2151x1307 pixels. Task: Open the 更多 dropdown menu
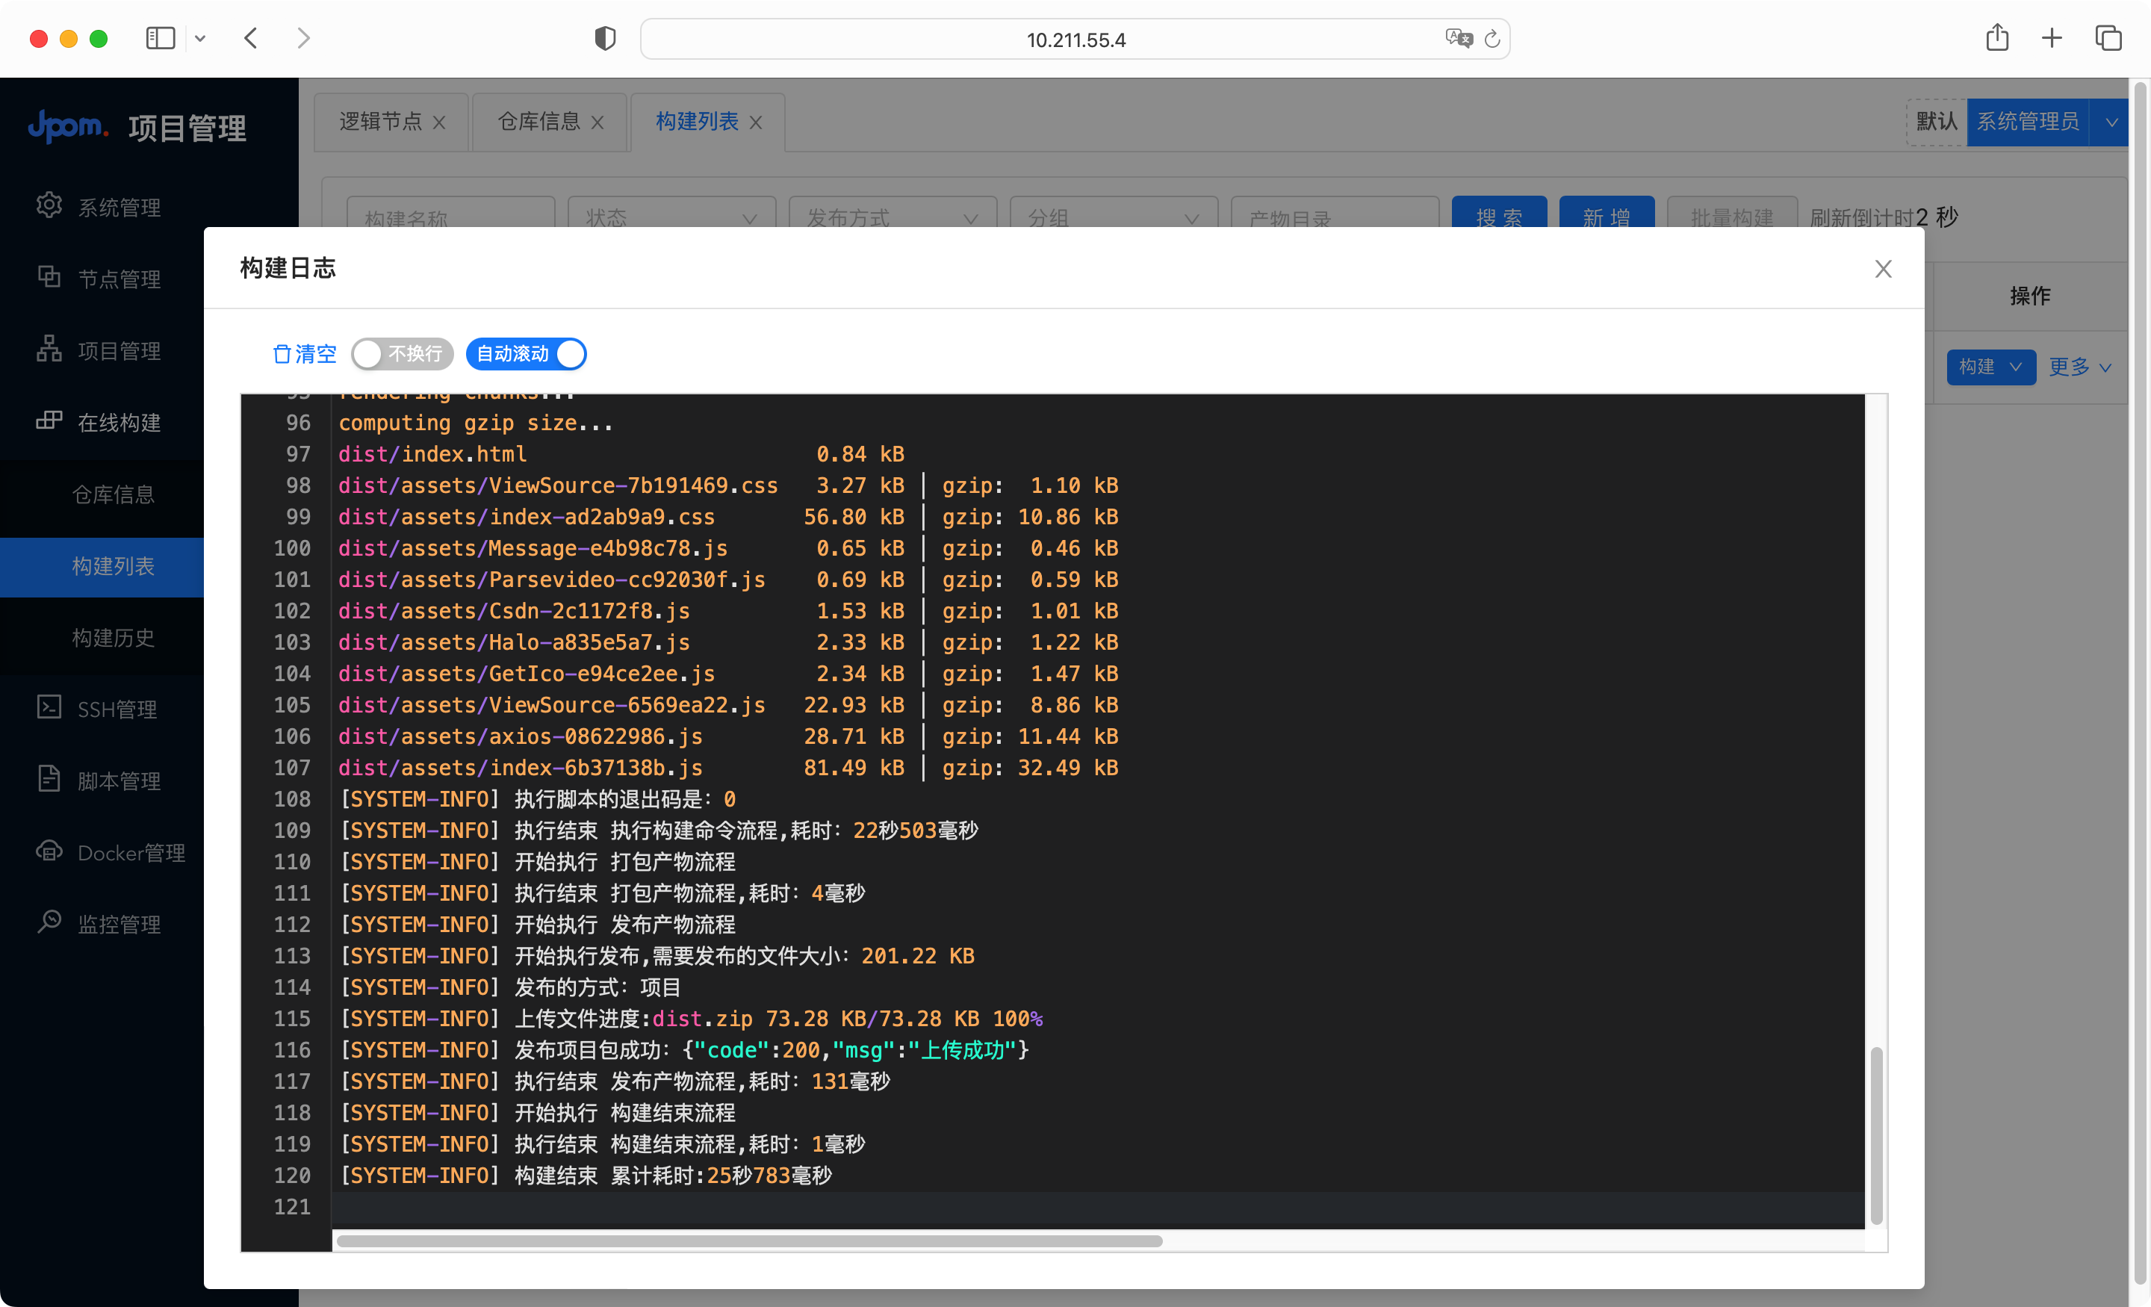2080,367
